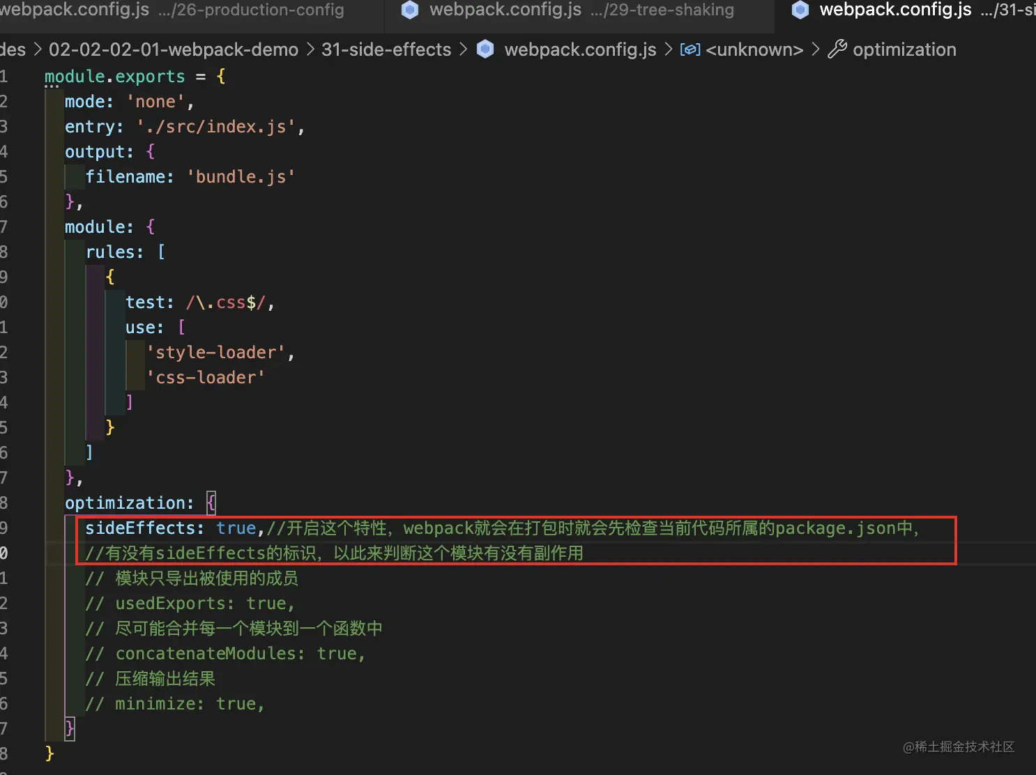Click the comment mentioning package.json

pyautogui.click(x=593, y=528)
